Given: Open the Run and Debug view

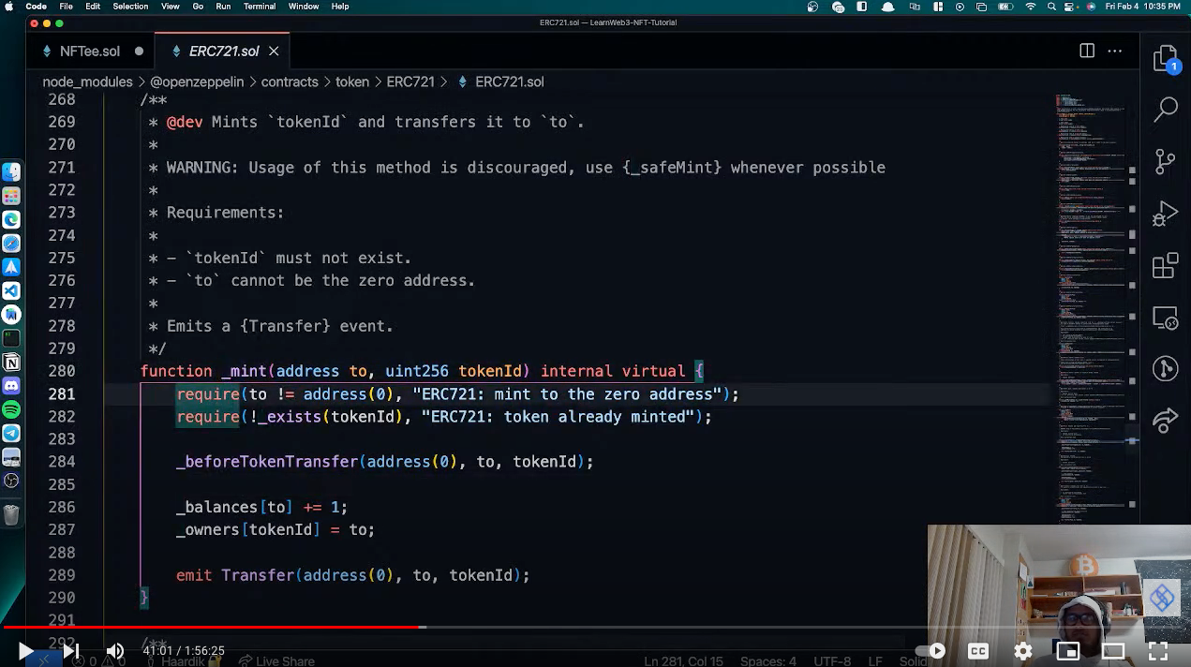Looking at the screenshot, I should coord(1165,213).
